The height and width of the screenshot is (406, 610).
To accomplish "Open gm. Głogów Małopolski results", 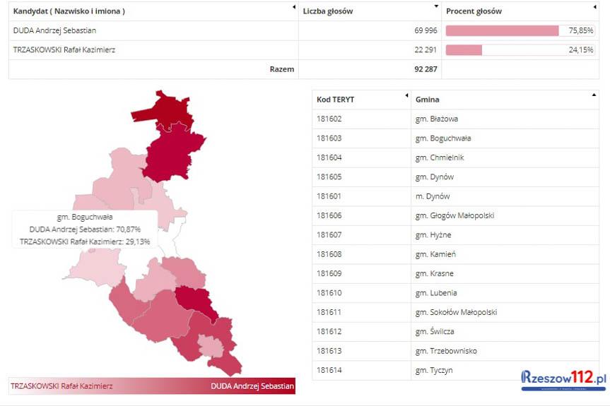I will 454,215.
